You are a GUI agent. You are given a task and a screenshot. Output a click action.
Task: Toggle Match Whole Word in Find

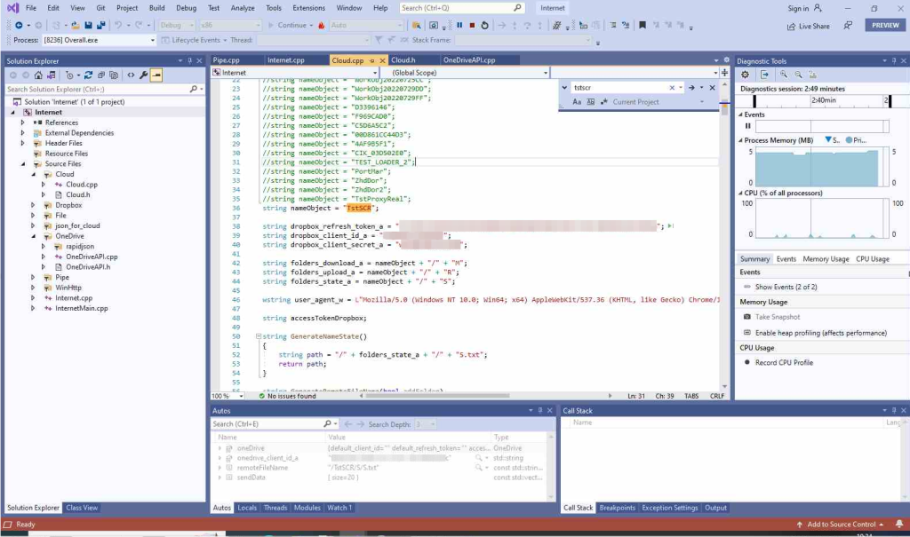[589, 102]
